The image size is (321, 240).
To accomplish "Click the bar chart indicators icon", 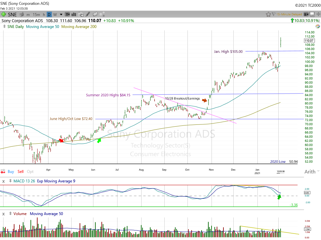I will pos(74,14).
